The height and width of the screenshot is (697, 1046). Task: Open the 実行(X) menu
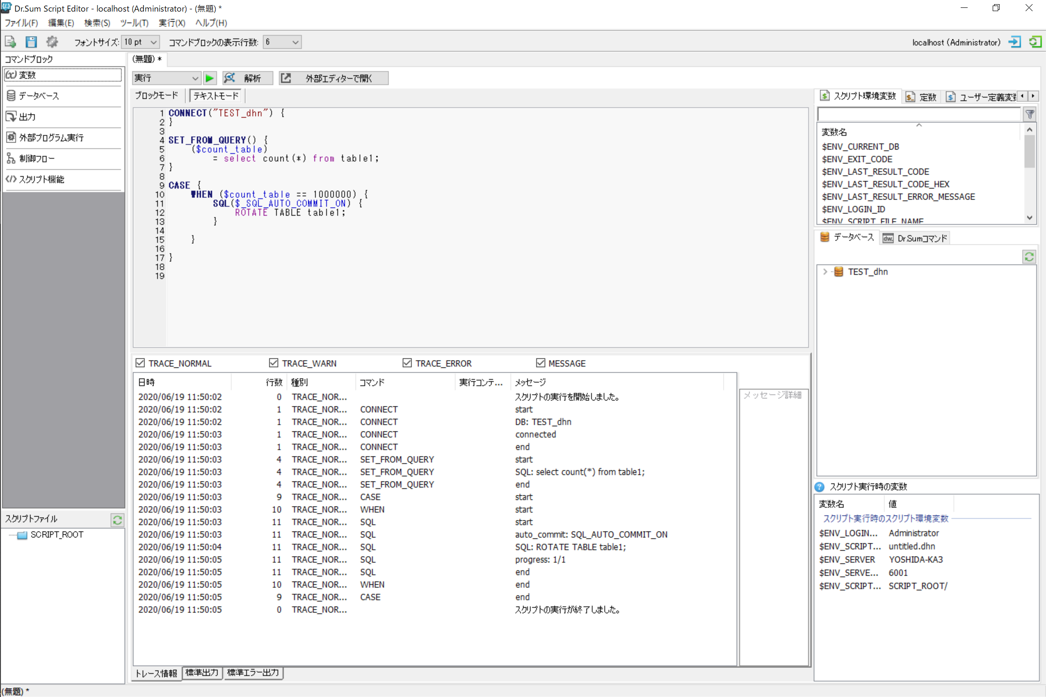(172, 23)
